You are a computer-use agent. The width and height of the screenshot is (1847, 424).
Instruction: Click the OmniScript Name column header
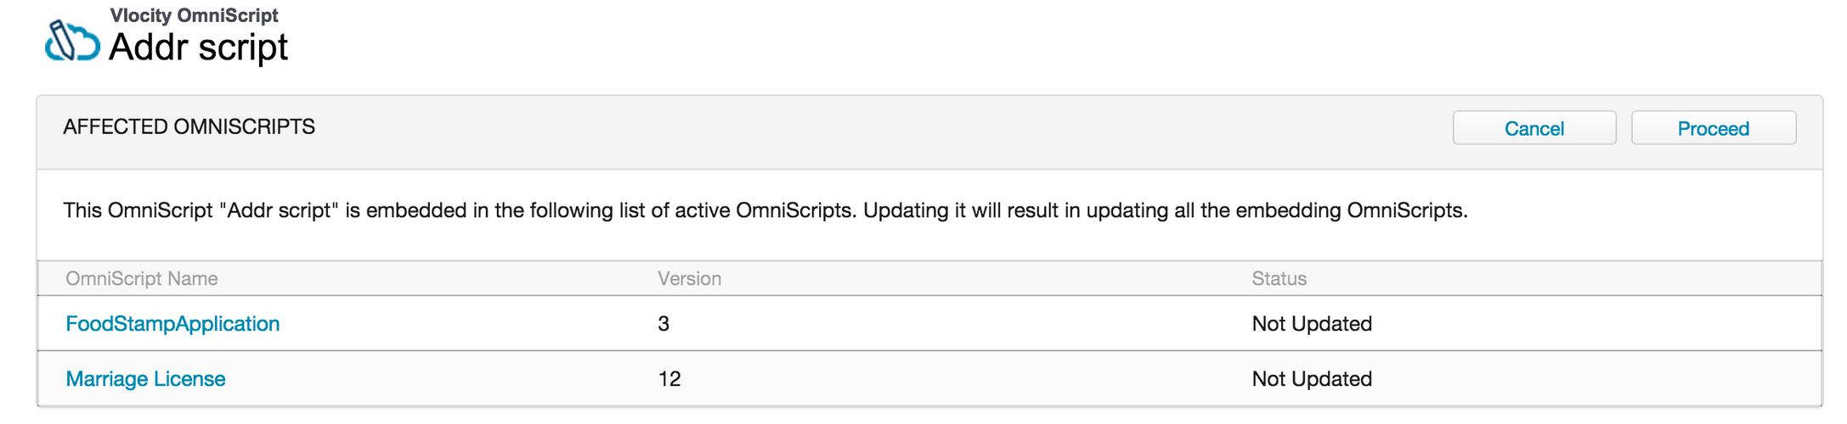[141, 279]
